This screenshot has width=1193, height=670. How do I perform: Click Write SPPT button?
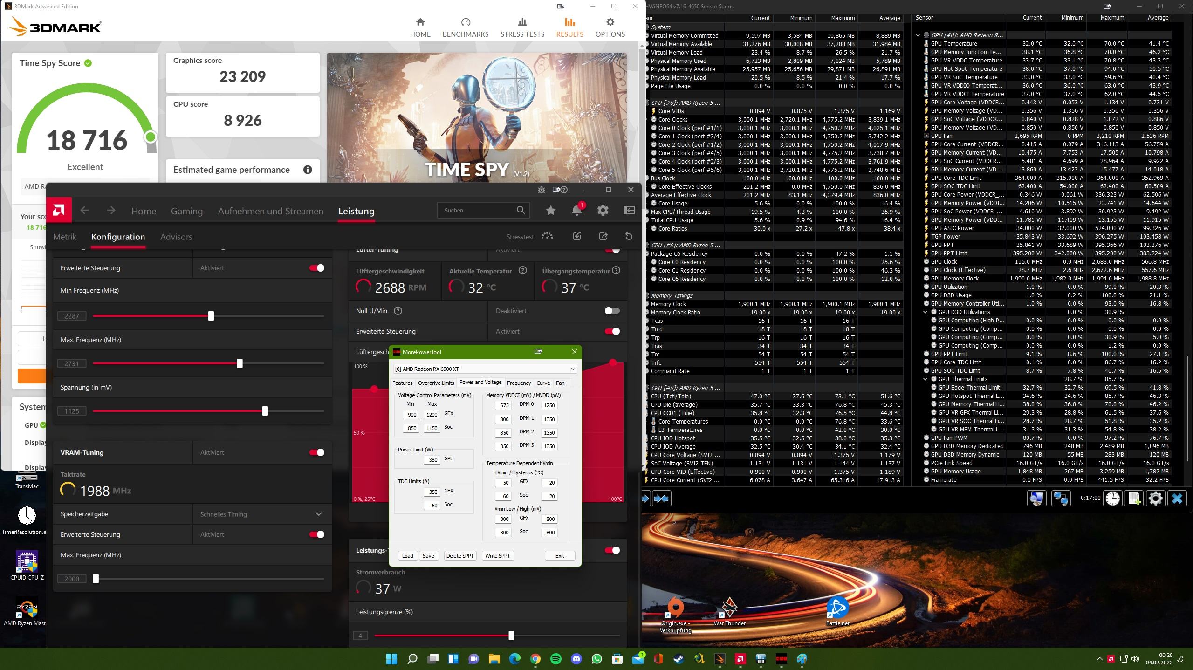pyautogui.click(x=498, y=555)
